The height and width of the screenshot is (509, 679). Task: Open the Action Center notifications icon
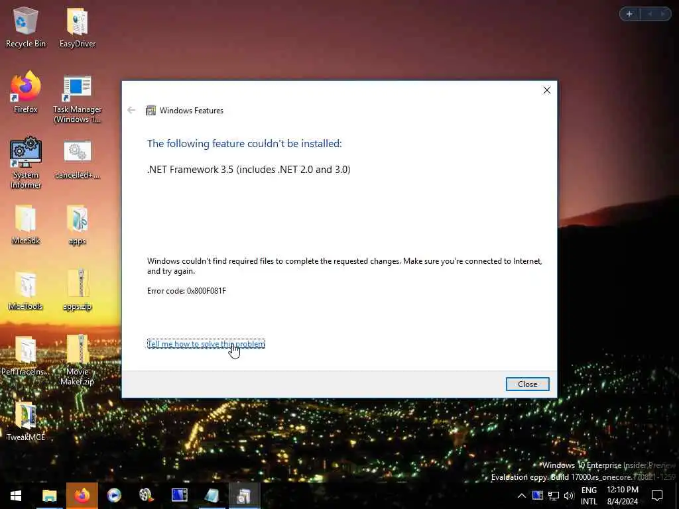coord(657,496)
